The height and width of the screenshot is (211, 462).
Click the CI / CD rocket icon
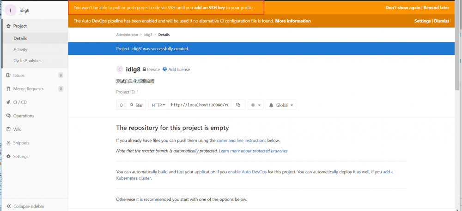[8, 102]
